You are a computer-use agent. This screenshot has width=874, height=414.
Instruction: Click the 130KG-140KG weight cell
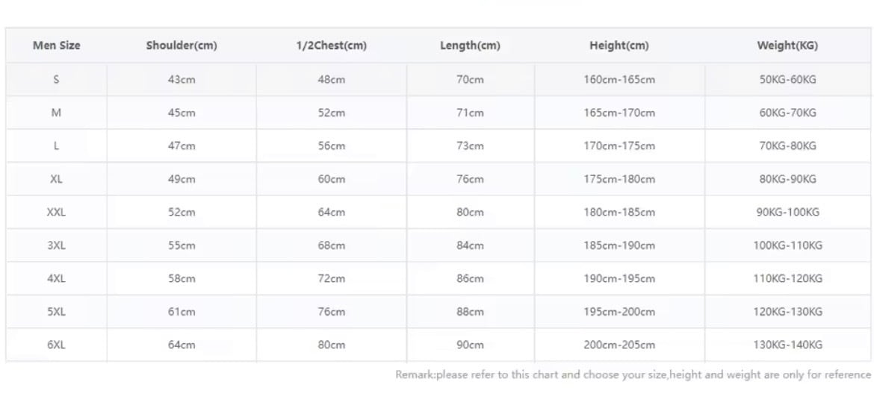tap(787, 345)
